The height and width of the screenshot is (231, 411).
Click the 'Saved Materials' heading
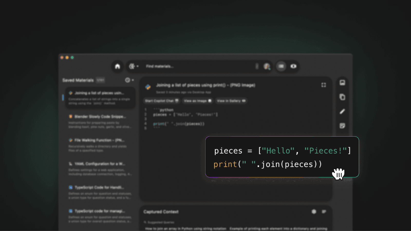click(78, 80)
